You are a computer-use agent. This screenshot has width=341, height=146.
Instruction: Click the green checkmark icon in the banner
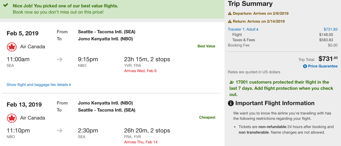click(x=6, y=5)
